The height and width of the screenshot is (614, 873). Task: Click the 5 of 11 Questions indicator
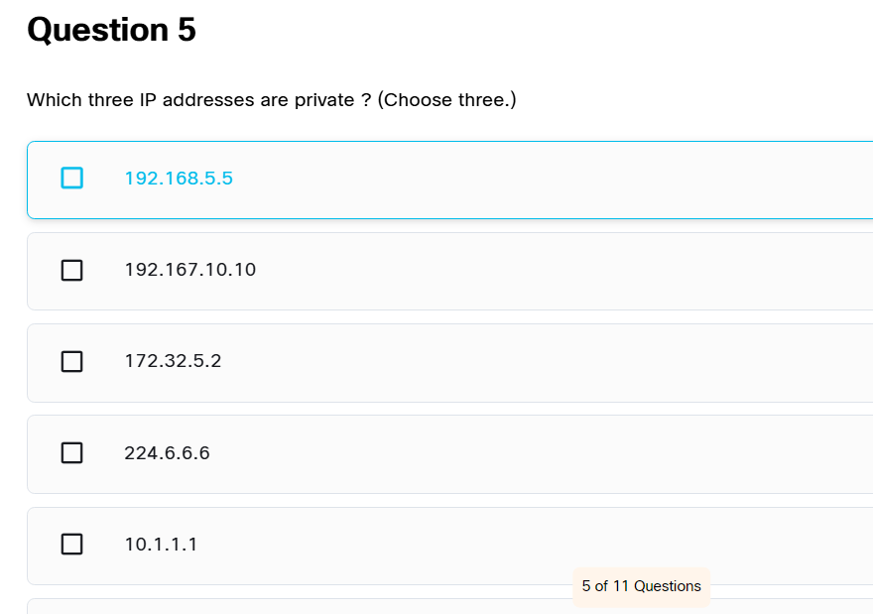coord(642,586)
